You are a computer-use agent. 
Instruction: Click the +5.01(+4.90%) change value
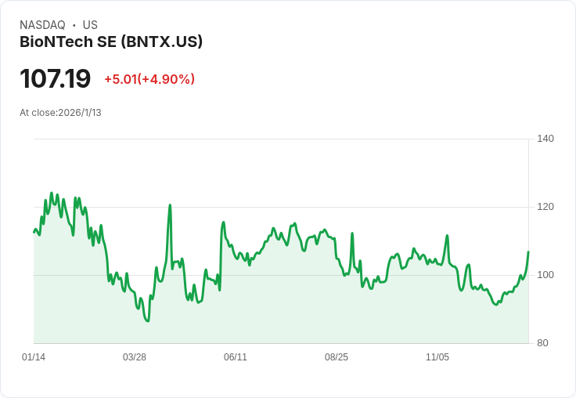149,79
